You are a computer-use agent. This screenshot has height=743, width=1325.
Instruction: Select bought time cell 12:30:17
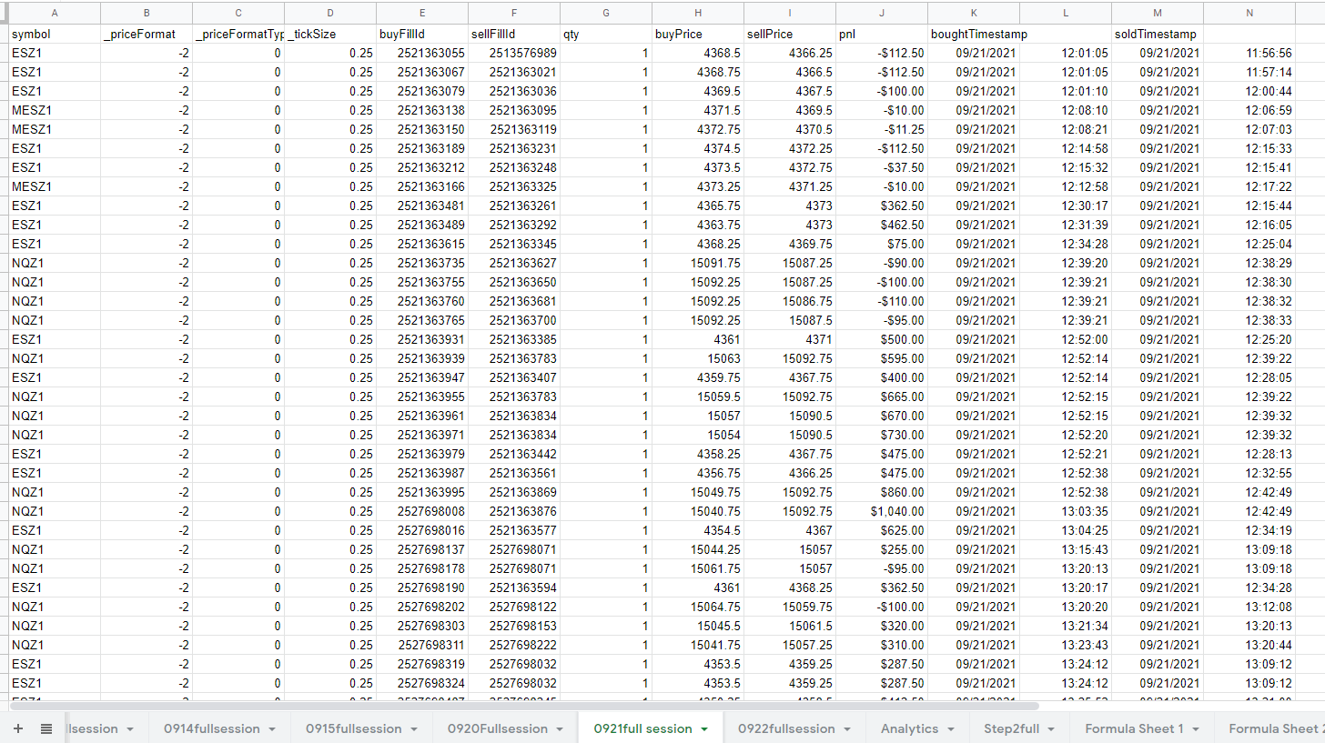click(1066, 206)
